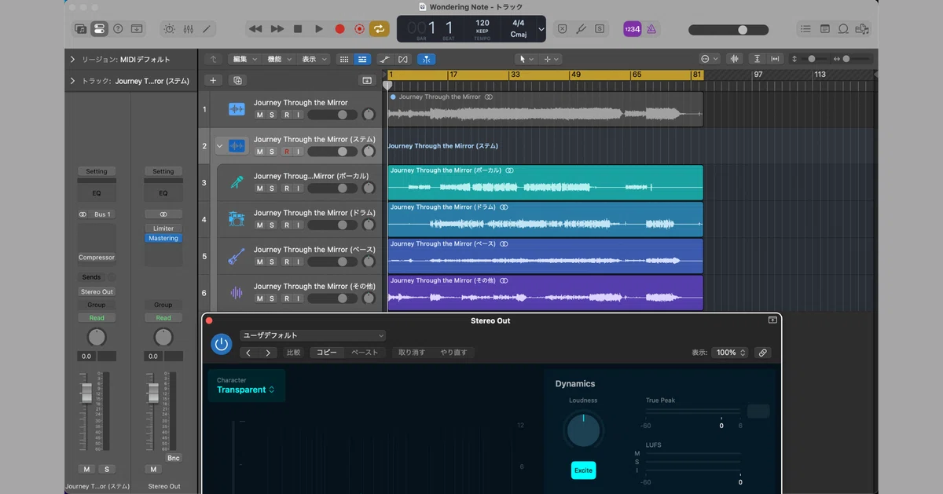
Task: Click the Capture Recording button
Action: click(x=360, y=29)
